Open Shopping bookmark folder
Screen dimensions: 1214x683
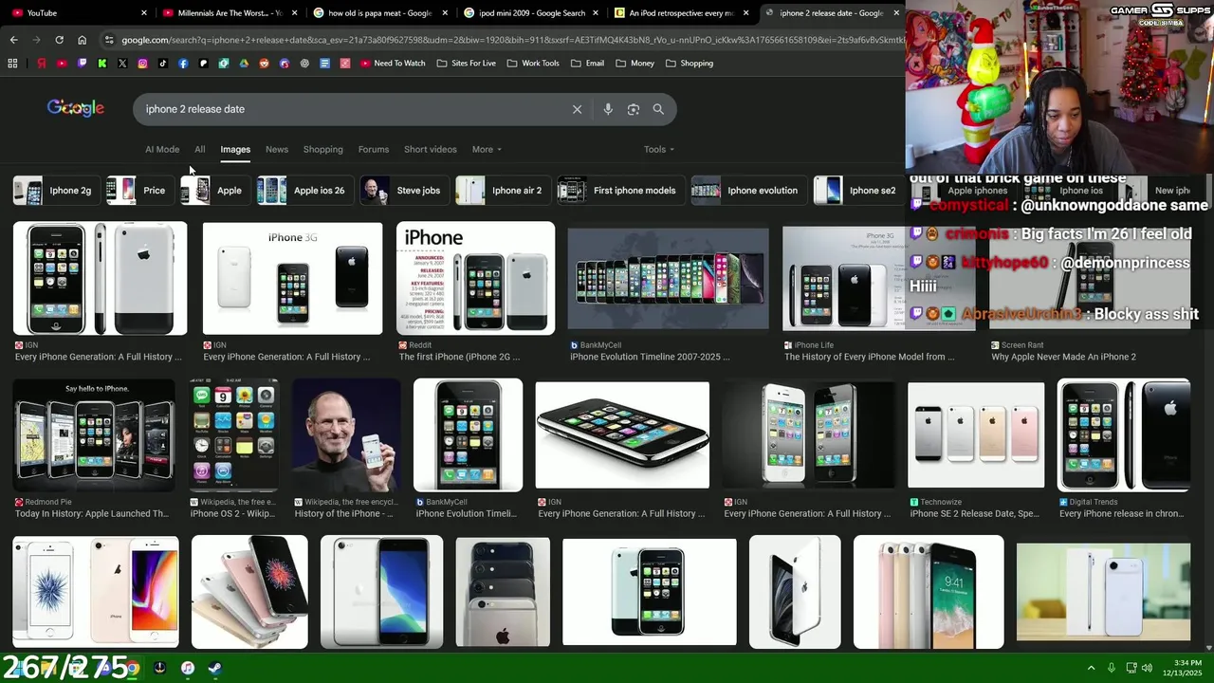690,64
